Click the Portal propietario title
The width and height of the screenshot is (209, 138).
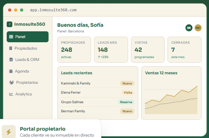(x=43, y=129)
